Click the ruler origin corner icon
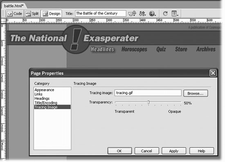Screen dimensions: 225x162 [x=3, y=21]
